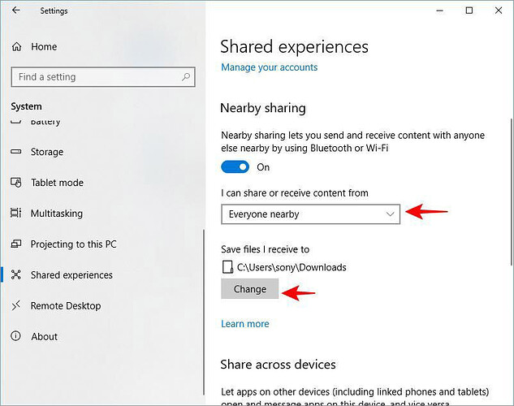The height and width of the screenshot is (406, 514).
Task: Maximize the Settings window
Action: [x=469, y=11]
